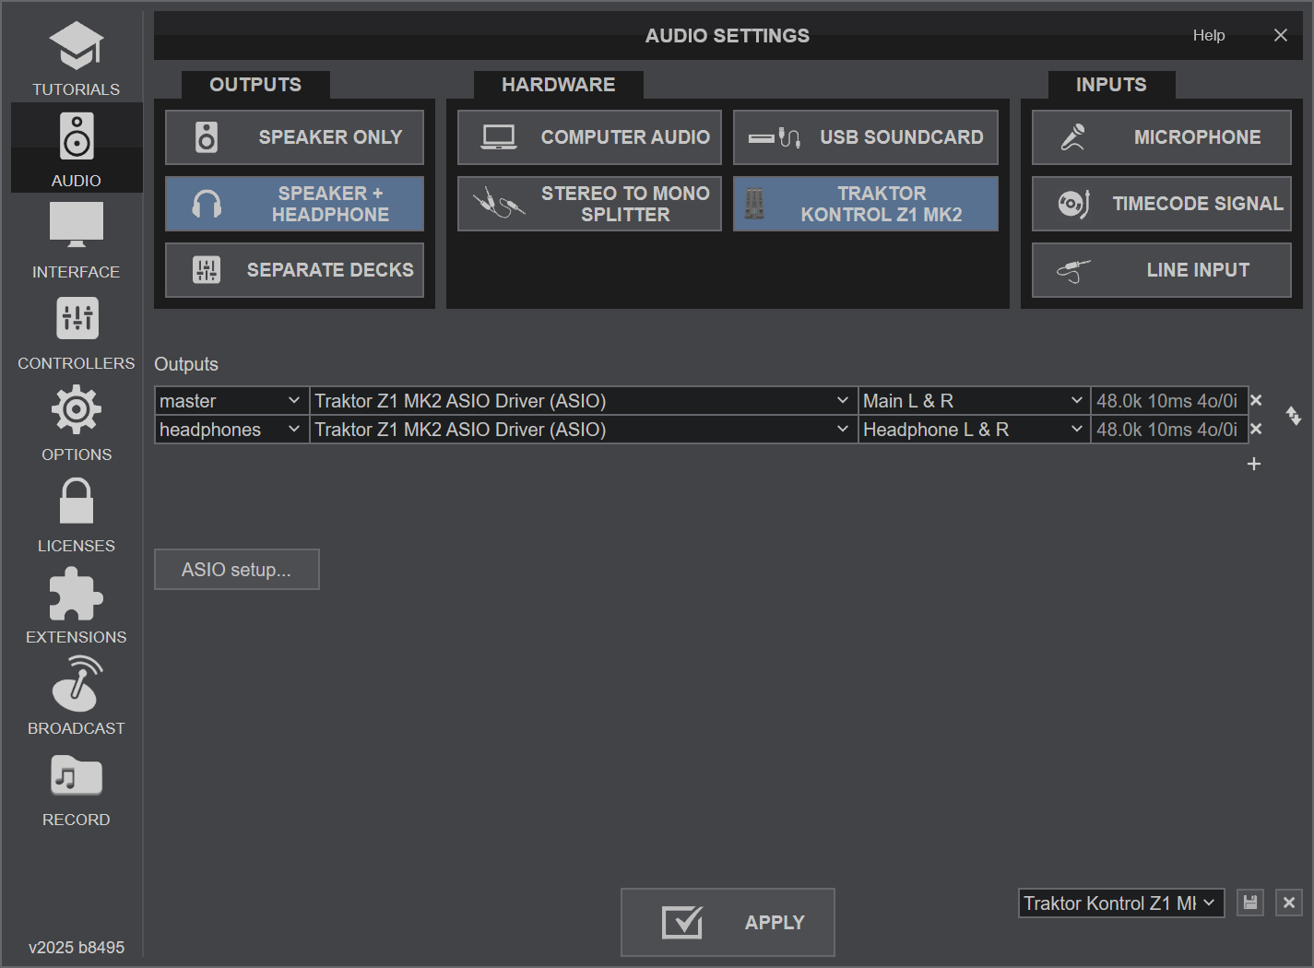Click the Help link in title bar
This screenshot has height=968, width=1314.
[1208, 35]
